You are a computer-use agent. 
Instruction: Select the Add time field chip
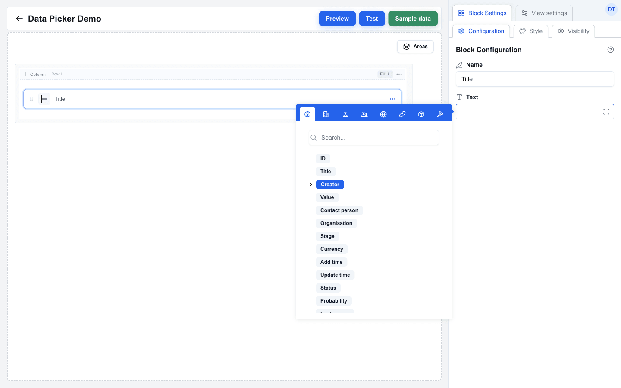pyautogui.click(x=332, y=262)
